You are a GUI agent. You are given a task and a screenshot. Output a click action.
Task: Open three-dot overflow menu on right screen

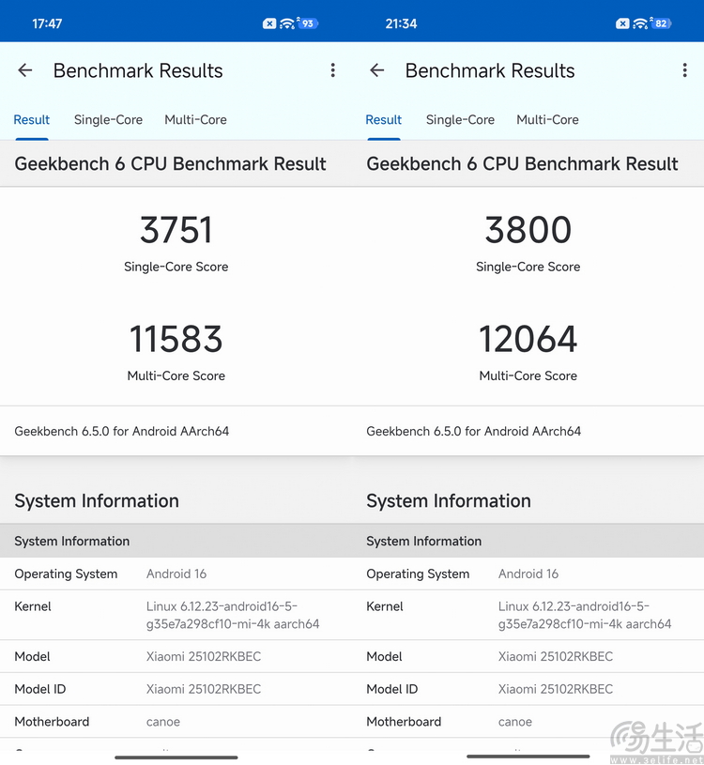click(684, 70)
